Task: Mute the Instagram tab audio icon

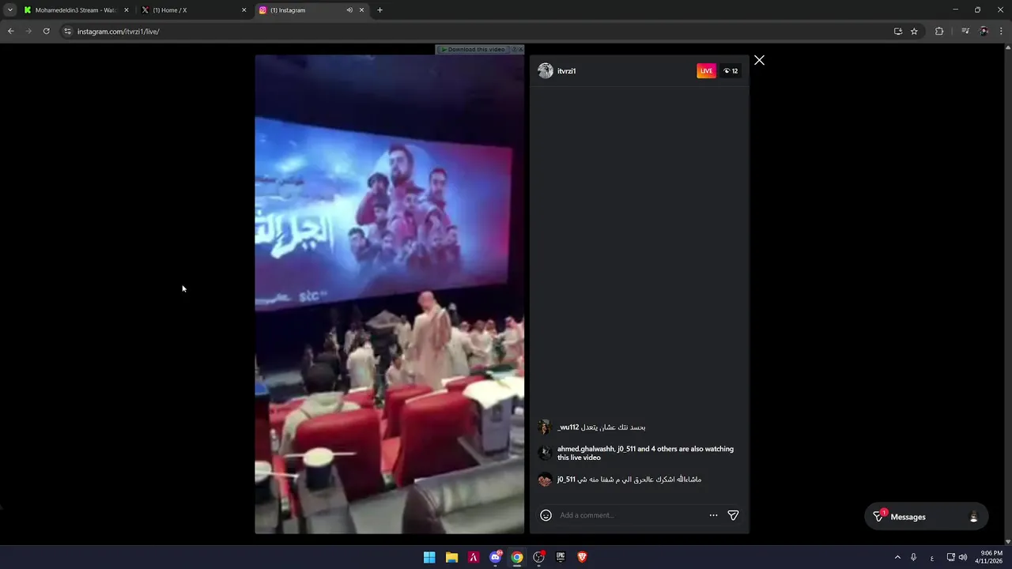Action: (x=349, y=10)
